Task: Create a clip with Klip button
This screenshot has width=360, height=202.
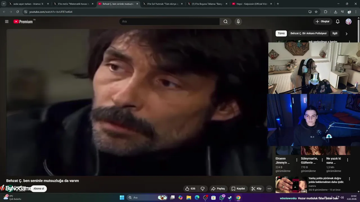Action: 256,189
